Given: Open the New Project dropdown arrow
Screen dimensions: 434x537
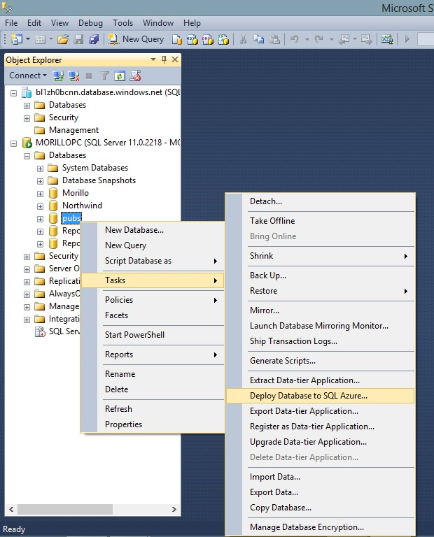Looking at the screenshot, I should pyautogui.click(x=28, y=39).
